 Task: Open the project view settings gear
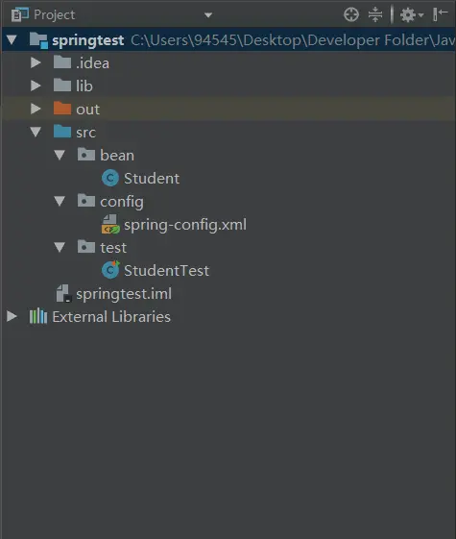tap(412, 14)
